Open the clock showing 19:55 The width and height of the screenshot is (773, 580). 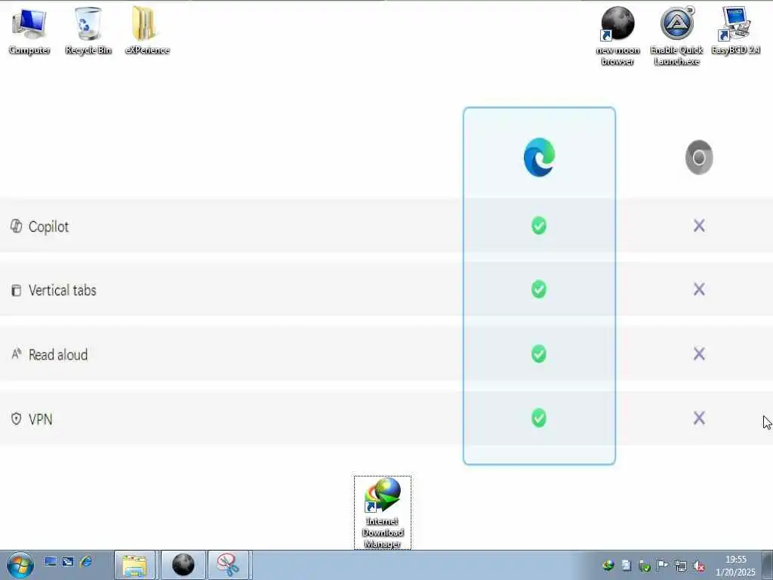pyautogui.click(x=735, y=566)
